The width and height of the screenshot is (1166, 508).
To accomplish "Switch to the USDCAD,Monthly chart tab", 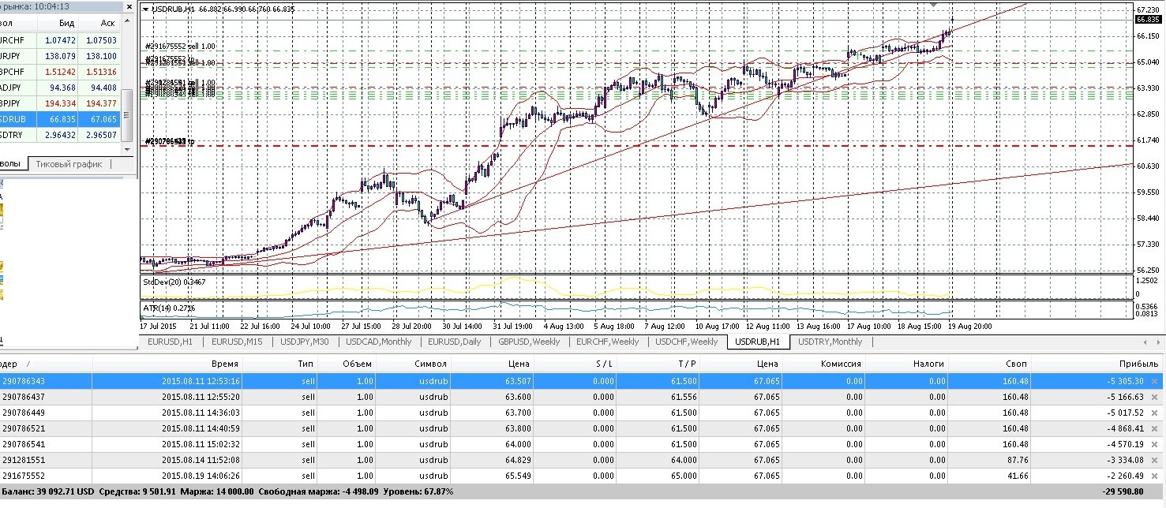I will click(x=379, y=342).
